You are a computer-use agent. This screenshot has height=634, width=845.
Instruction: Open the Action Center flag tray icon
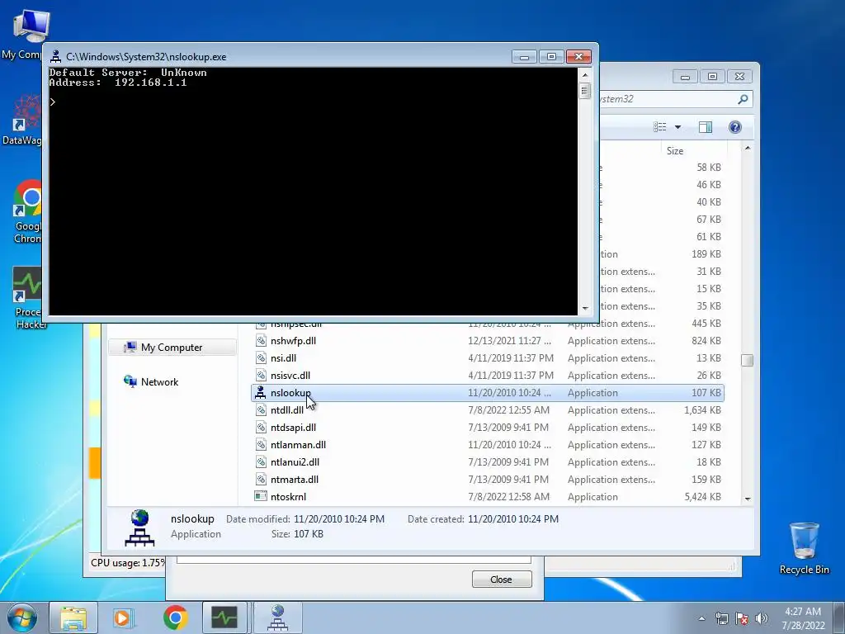pyautogui.click(x=742, y=618)
